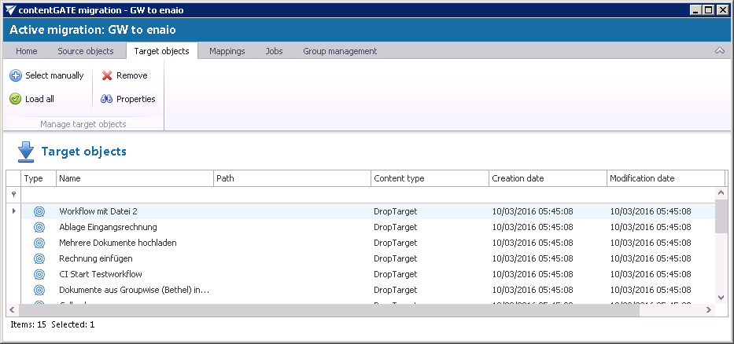Viewport: 734px width, 344px height.
Task: Switch to the Source objects tab
Action: click(86, 51)
